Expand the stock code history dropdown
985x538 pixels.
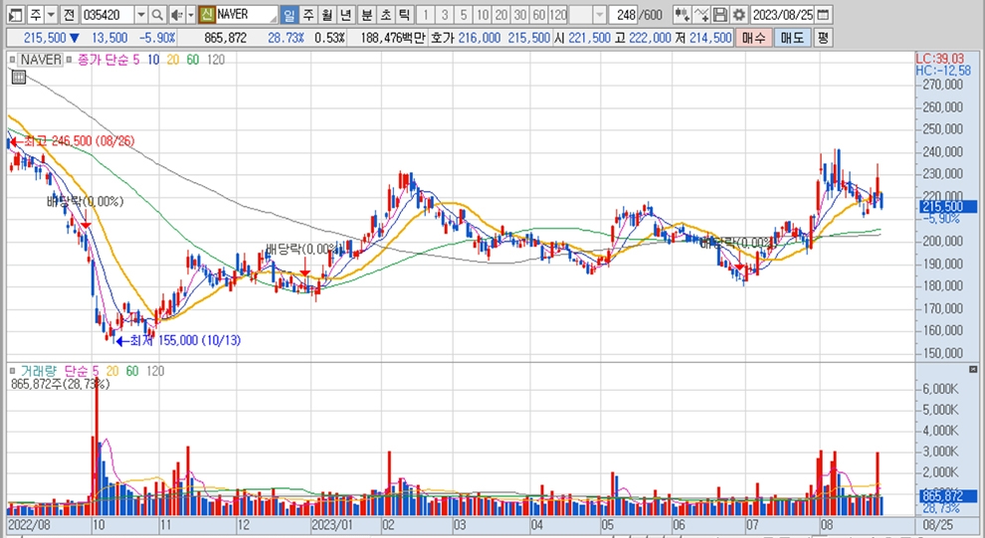140,15
